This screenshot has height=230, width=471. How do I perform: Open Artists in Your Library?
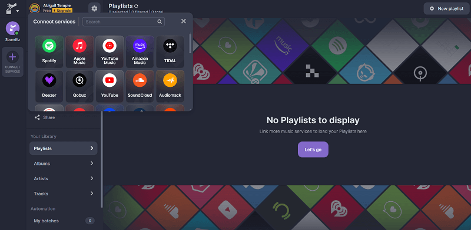(x=64, y=178)
